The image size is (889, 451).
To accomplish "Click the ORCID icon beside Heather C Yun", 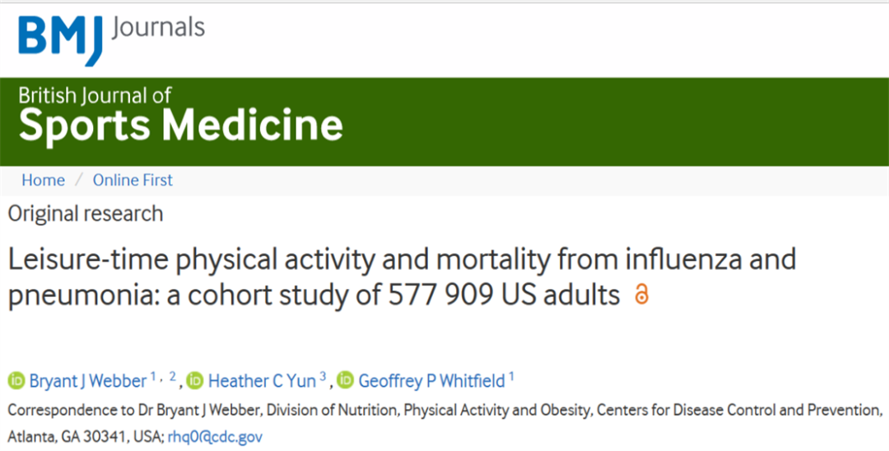I will (x=195, y=381).
